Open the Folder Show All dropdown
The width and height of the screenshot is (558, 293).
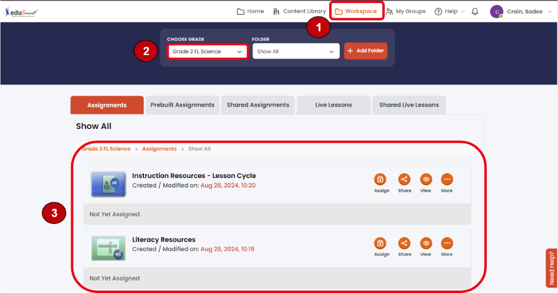tap(296, 51)
